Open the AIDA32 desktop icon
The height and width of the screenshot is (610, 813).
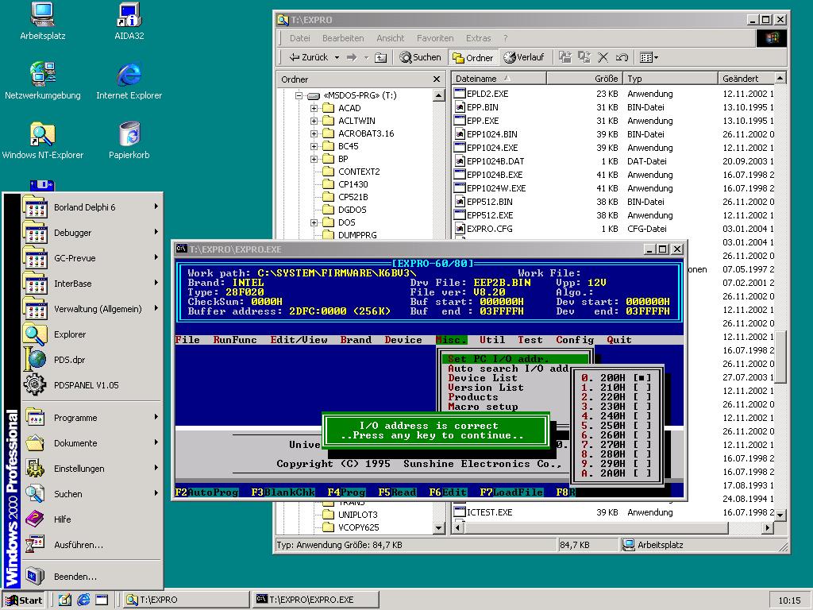(129, 15)
